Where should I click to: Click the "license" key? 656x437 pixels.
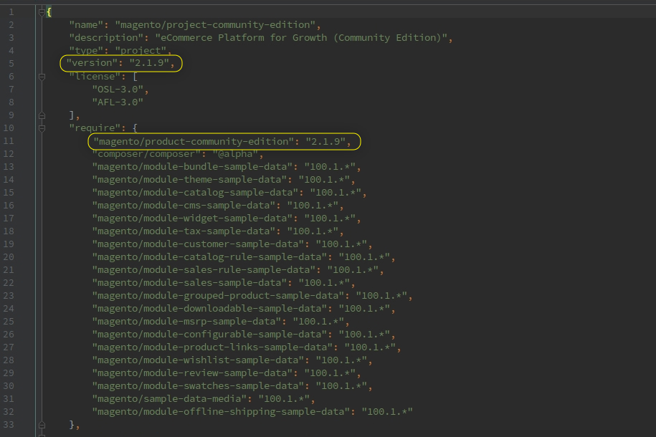pyautogui.click(x=95, y=77)
